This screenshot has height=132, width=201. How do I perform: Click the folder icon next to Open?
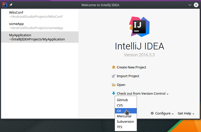[x=114, y=85]
